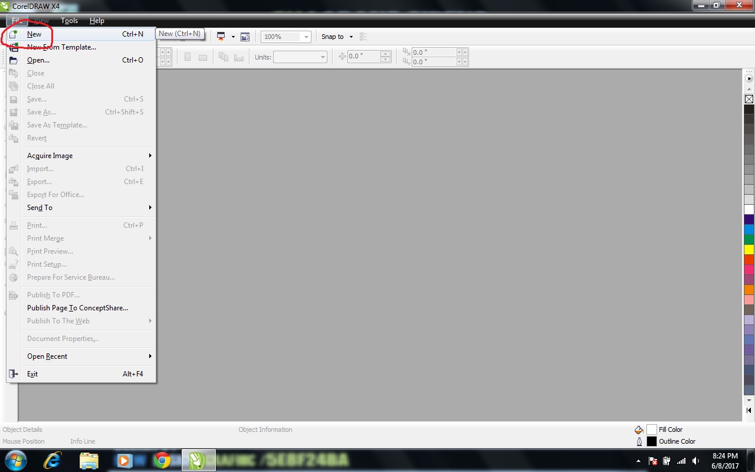Click the nudge offset input field
The image size is (755, 472).
point(364,57)
